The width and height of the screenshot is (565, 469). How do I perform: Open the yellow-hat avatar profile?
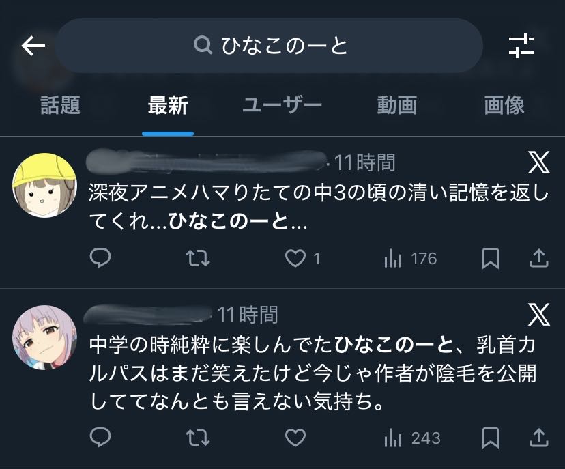pyautogui.click(x=44, y=183)
